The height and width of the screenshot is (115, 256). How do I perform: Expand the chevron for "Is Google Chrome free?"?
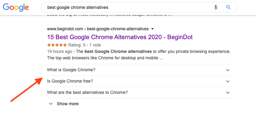pyautogui.click(x=228, y=81)
